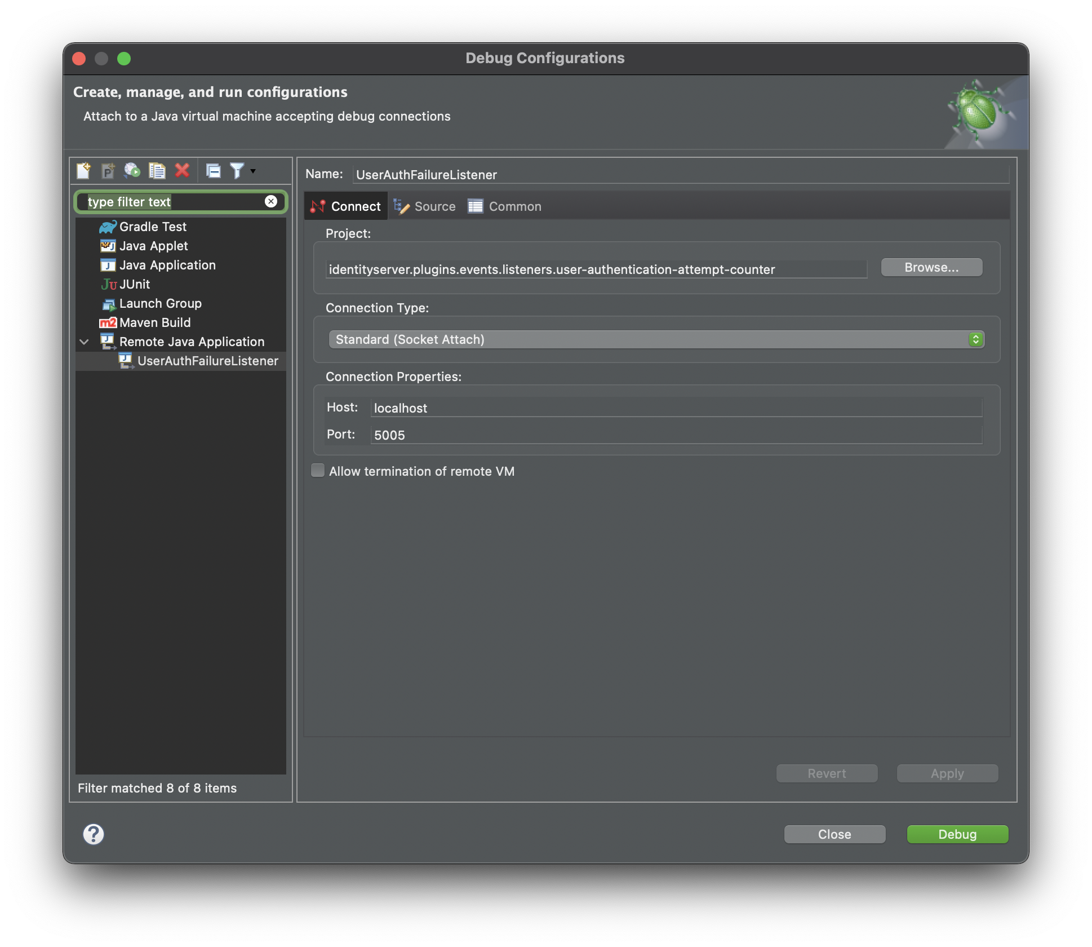Click the Host field containing localhost
Image resolution: width=1092 pixels, height=947 pixels.
676,408
